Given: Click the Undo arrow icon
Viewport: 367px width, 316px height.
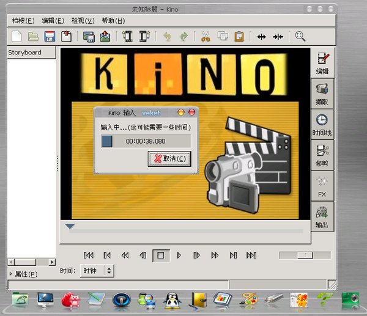Looking at the screenshot, I should click(167, 37).
